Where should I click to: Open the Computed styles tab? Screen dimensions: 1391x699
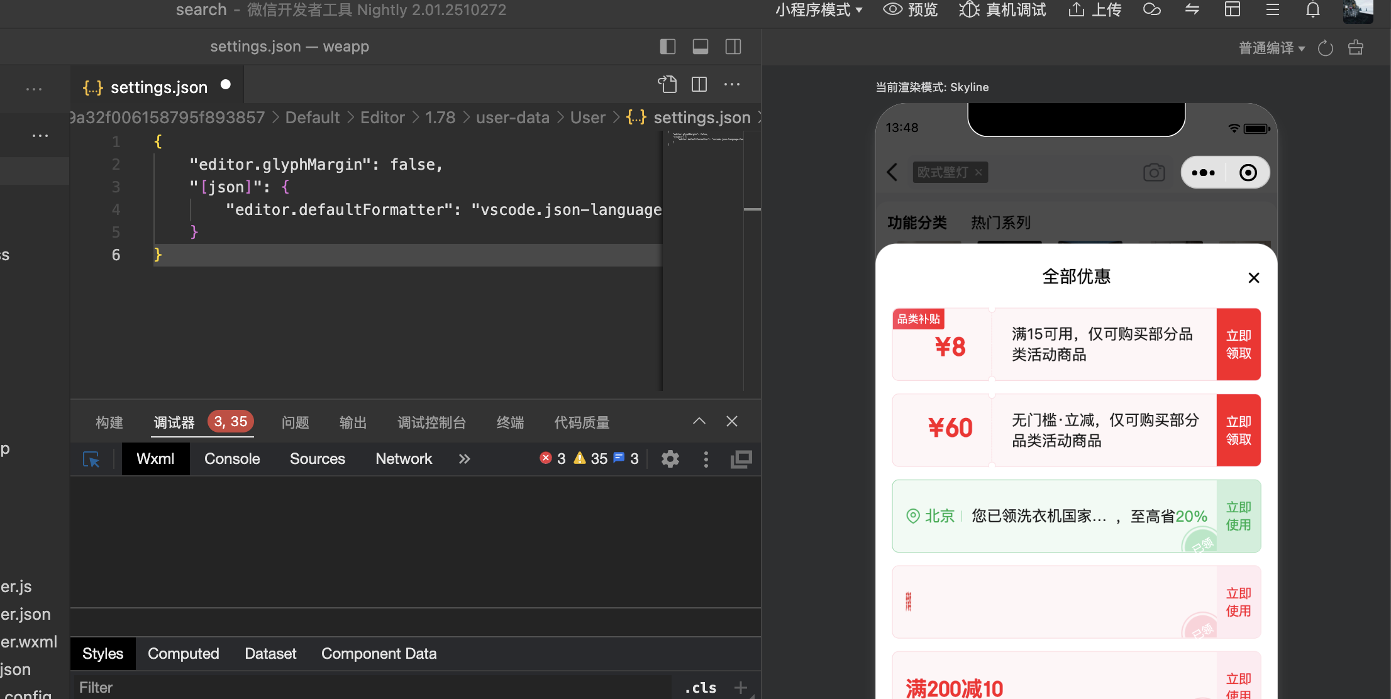point(183,654)
